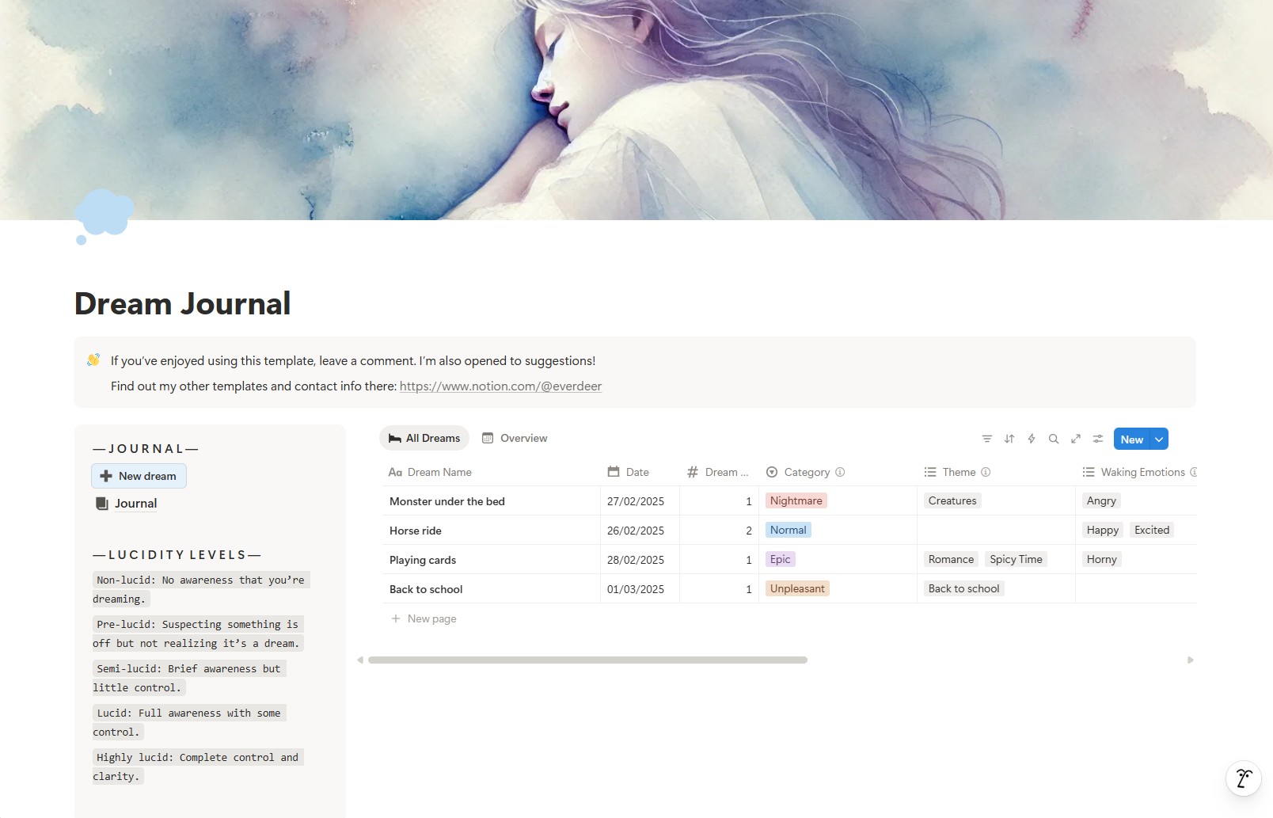Click the waving hand callout icon
The image size is (1273, 818).
coord(93,360)
